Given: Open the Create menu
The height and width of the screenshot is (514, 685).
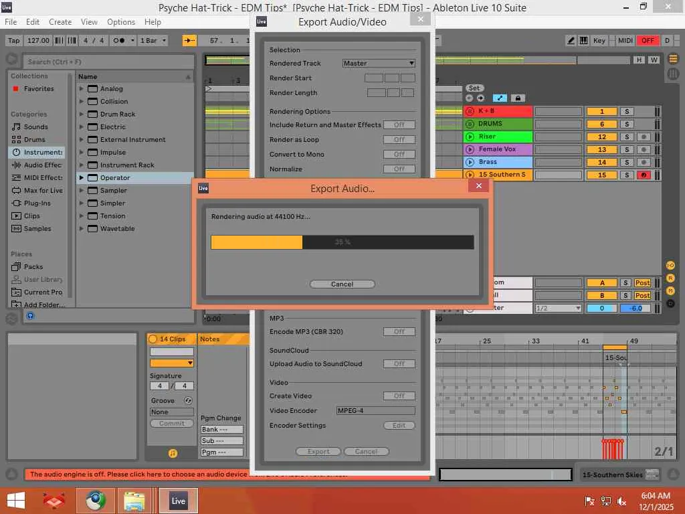Looking at the screenshot, I should coord(60,22).
